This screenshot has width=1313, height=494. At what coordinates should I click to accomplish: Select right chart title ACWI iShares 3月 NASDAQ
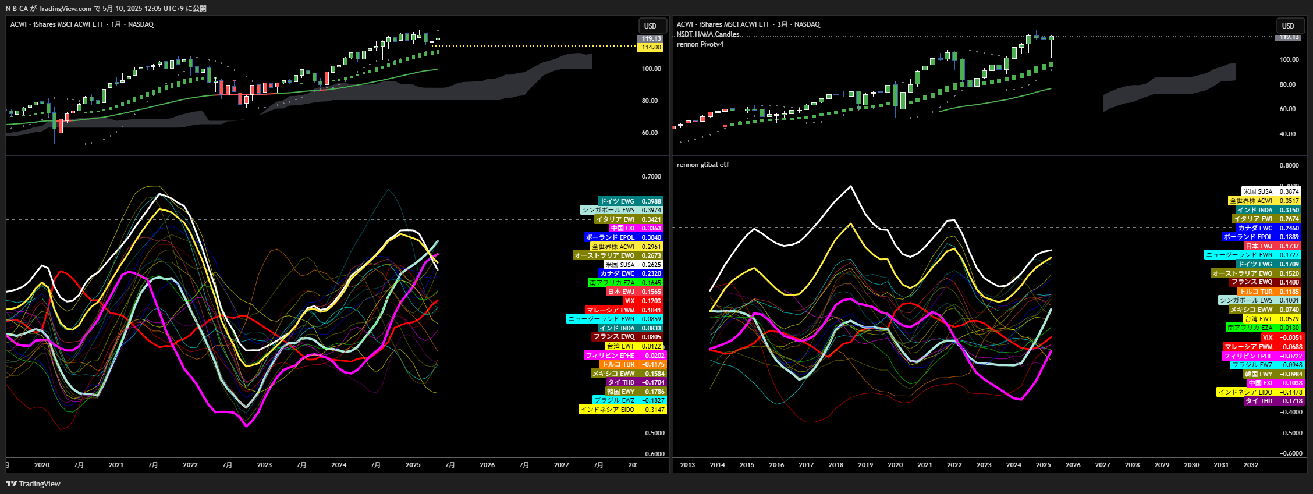tap(748, 24)
